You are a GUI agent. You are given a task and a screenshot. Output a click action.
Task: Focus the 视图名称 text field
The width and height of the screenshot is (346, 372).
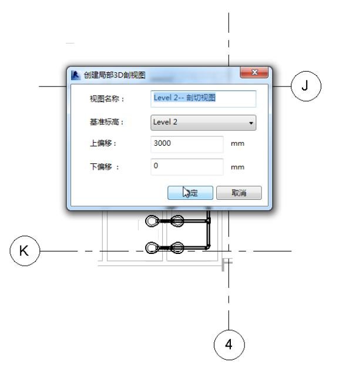(x=203, y=99)
